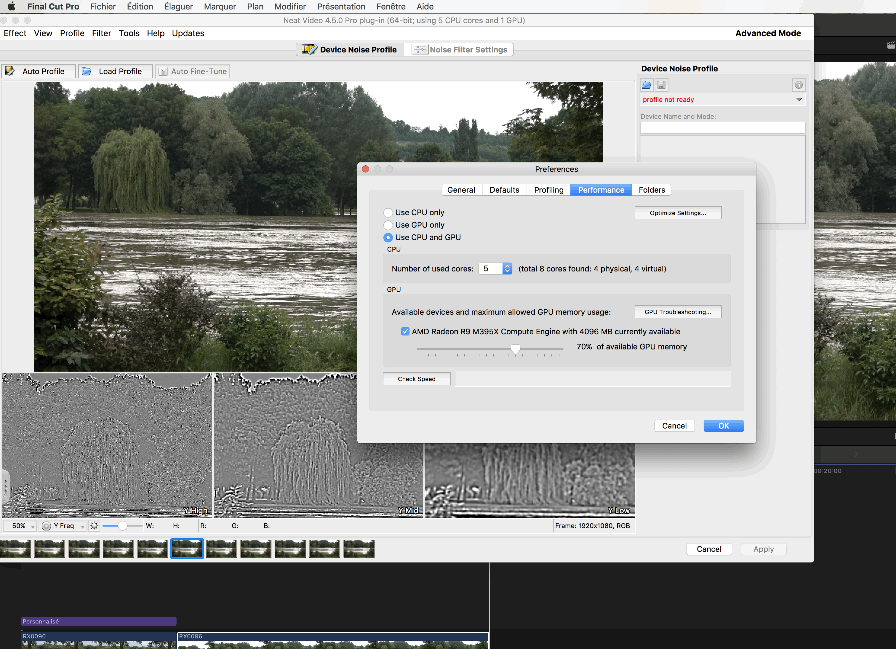Screen dimensions: 896x649
Task: Click the Personnalisé title clip
Action: click(98, 621)
